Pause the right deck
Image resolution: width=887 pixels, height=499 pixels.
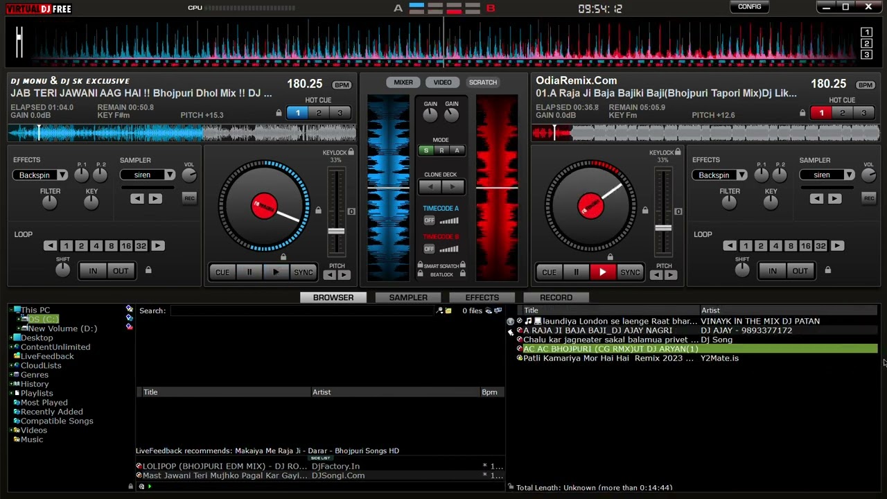tap(576, 272)
